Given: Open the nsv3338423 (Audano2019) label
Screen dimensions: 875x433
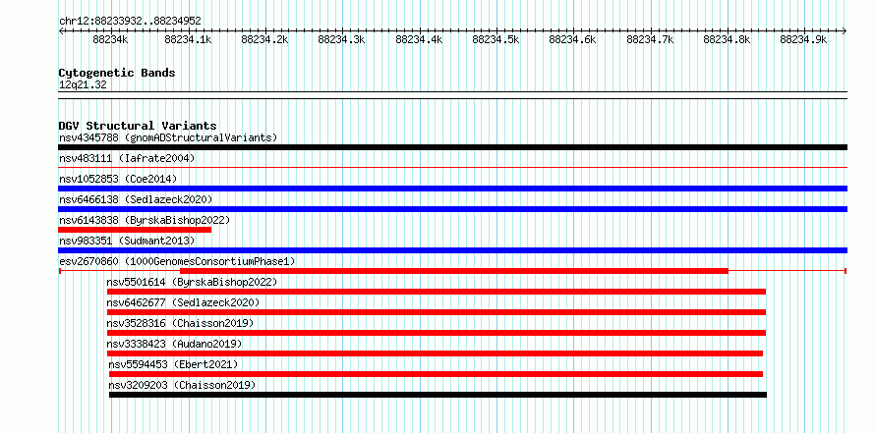Looking at the screenshot, I should 175,344.
